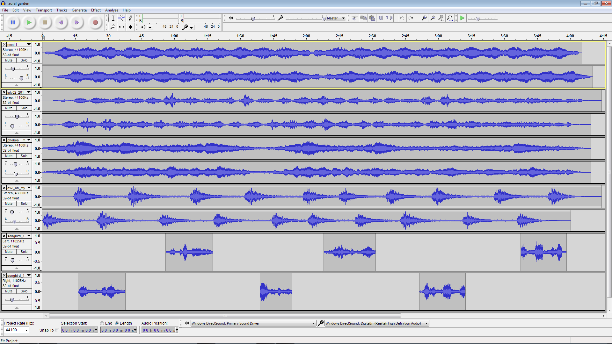This screenshot has height=344, width=612.
Task: Click the Zoom In magnifier icon
Action: point(424,18)
